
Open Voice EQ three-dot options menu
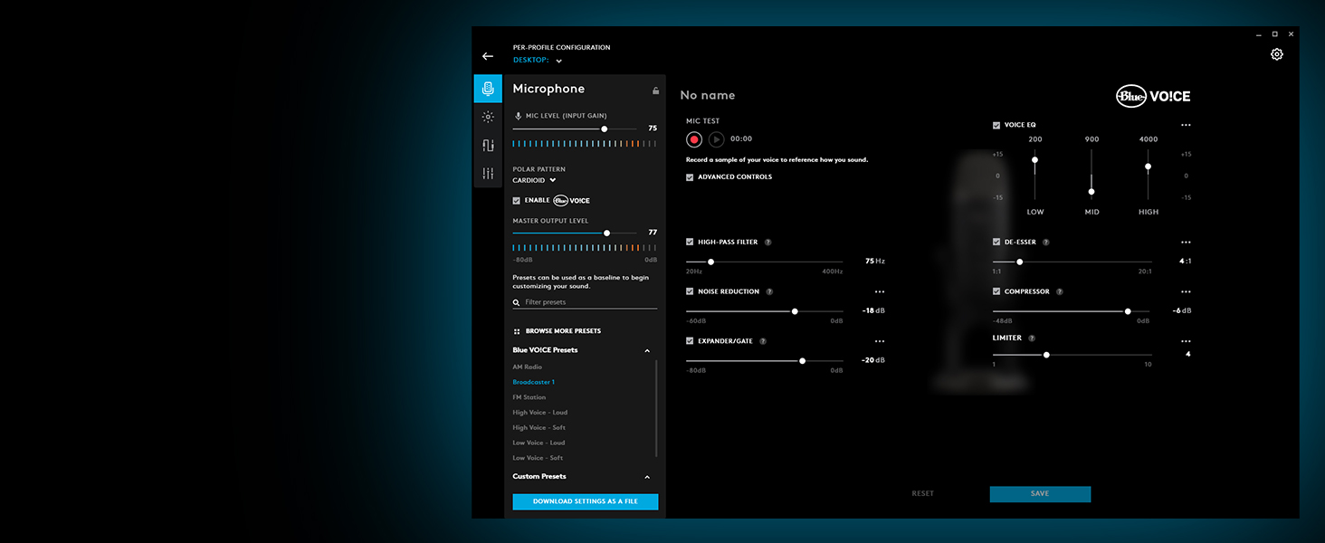click(x=1186, y=125)
